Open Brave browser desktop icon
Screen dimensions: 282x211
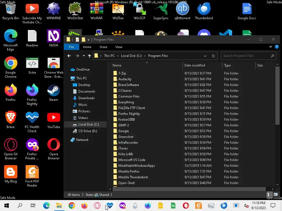tap(11, 120)
